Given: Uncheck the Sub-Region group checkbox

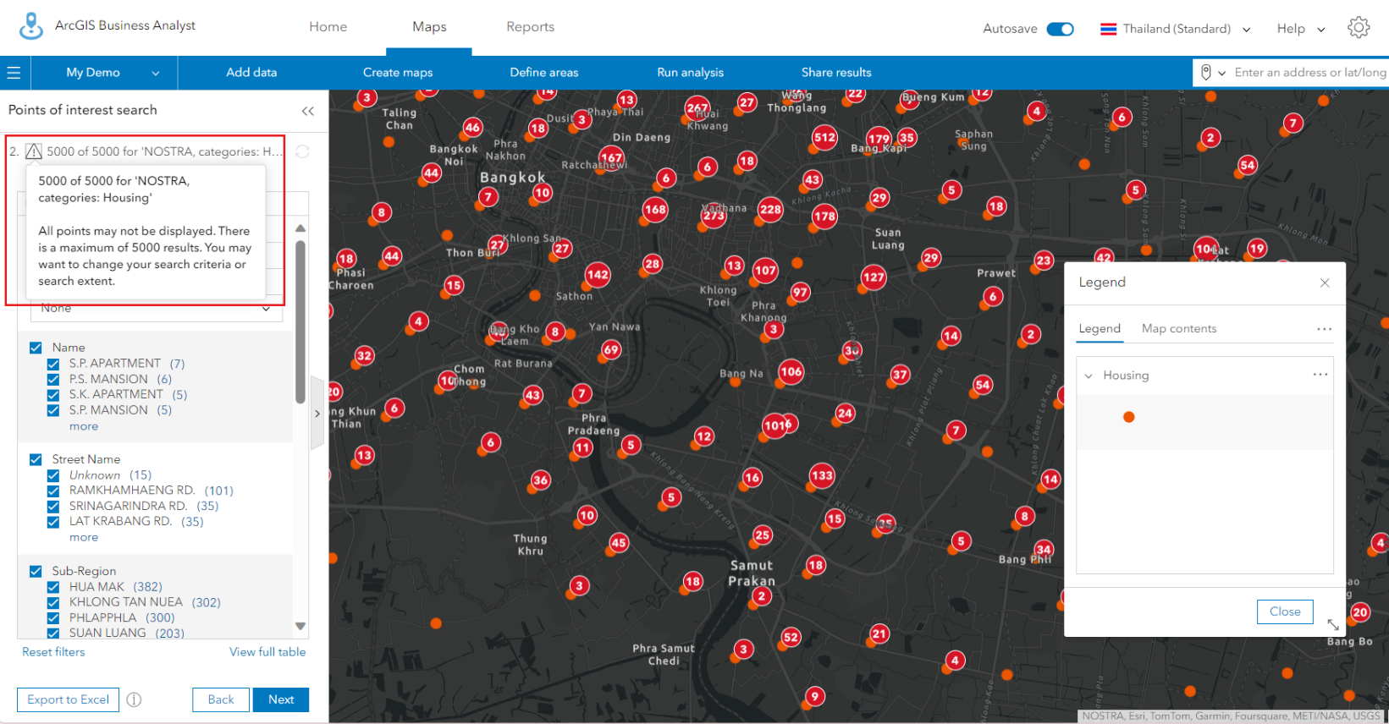Looking at the screenshot, I should click(x=36, y=571).
